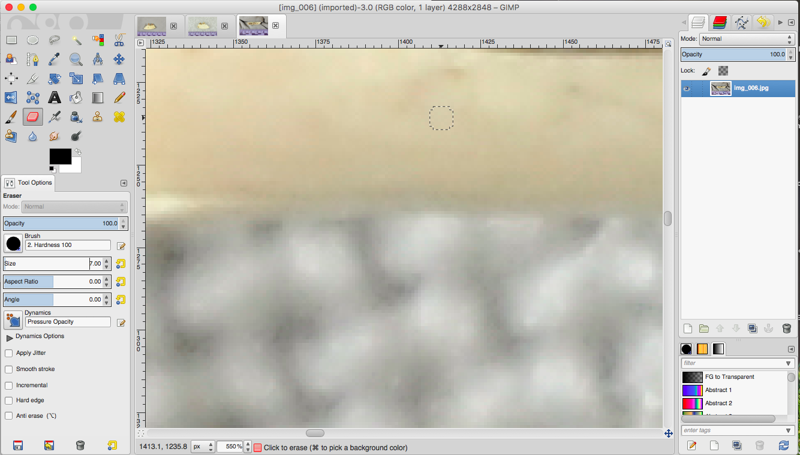800x455 pixels.
Task: Expand the Dynamics Options section
Action: [x=10, y=338]
